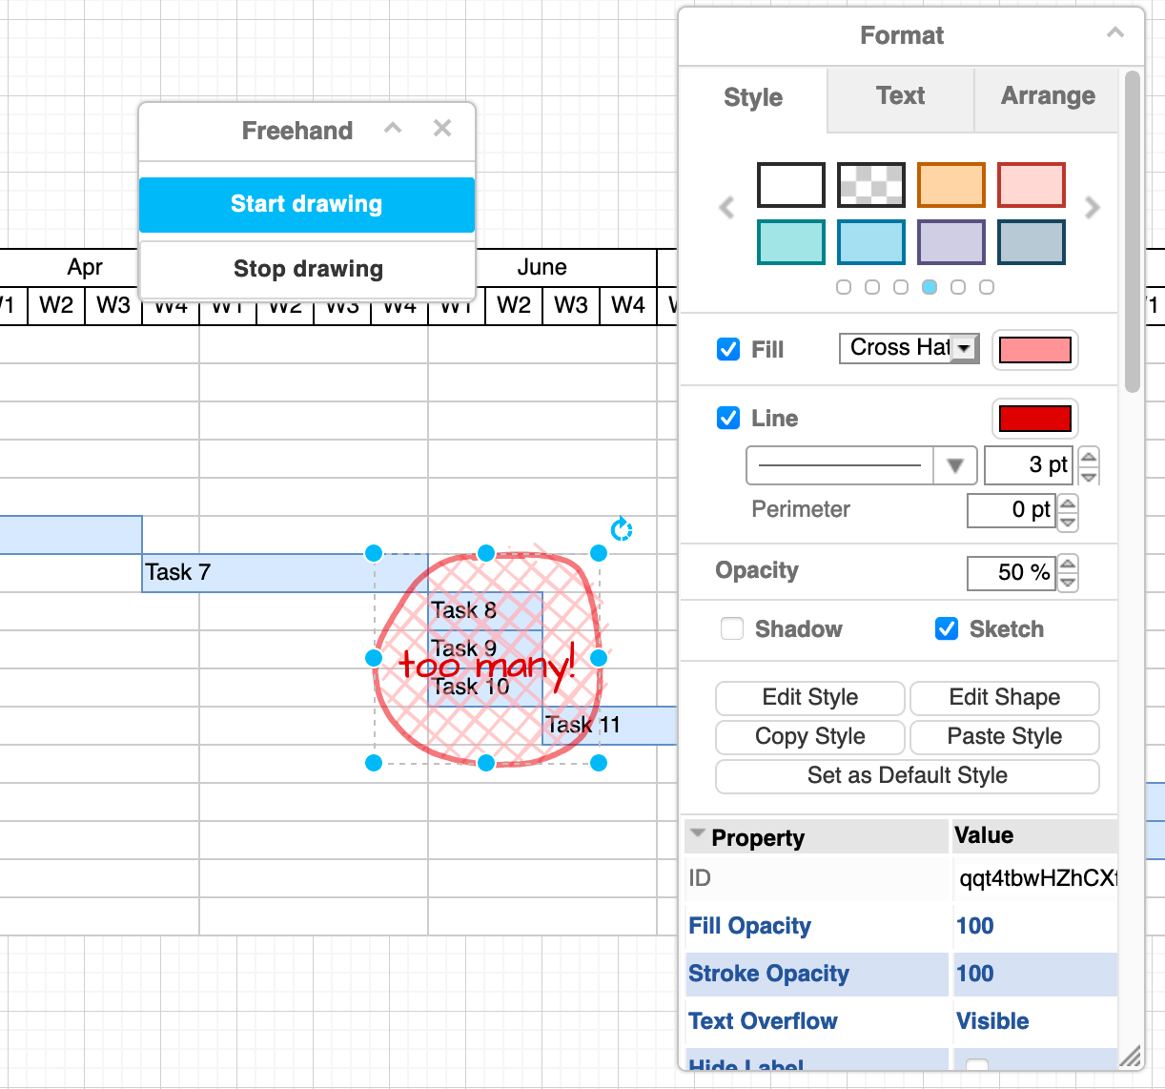Click the resize grip below the property table
The image size is (1165, 1089).
click(x=1131, y=1058)
